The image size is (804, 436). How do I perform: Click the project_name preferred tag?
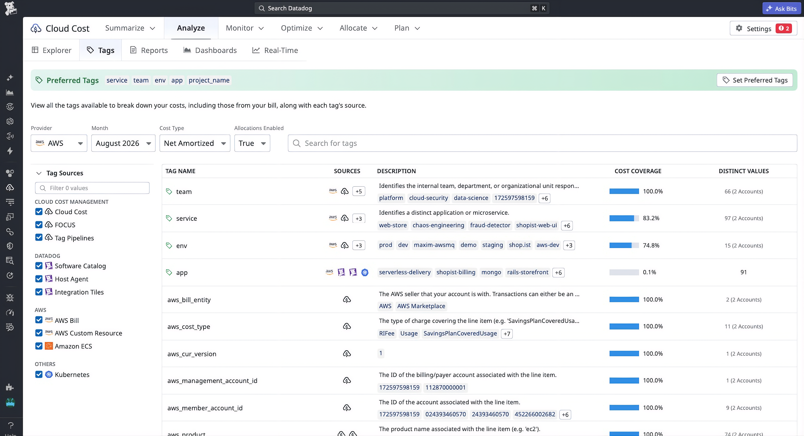(x=209, y=80)
